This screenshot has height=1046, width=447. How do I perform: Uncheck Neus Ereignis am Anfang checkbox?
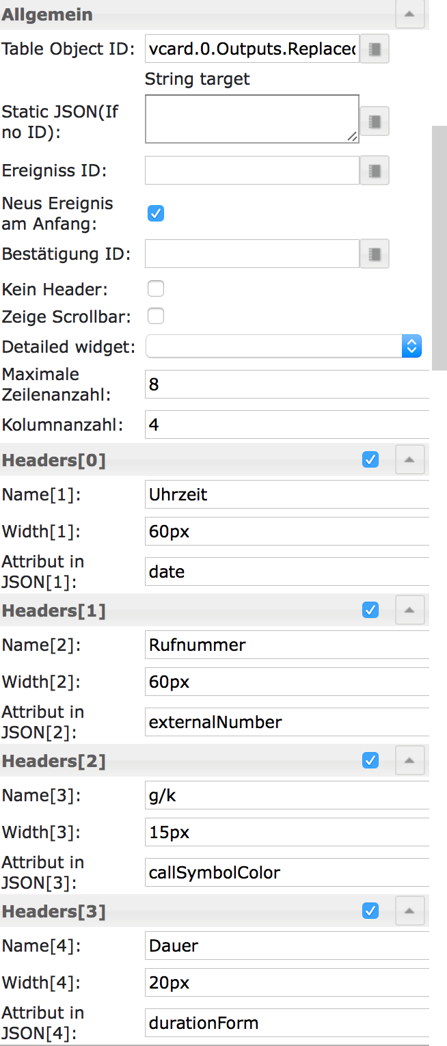coord(156,213)
